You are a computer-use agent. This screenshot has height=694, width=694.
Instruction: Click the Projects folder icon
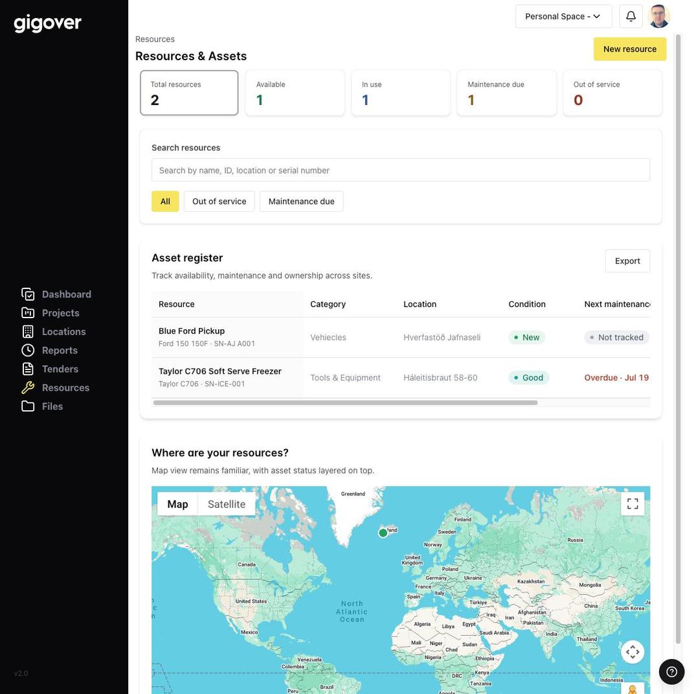(28, 313)
